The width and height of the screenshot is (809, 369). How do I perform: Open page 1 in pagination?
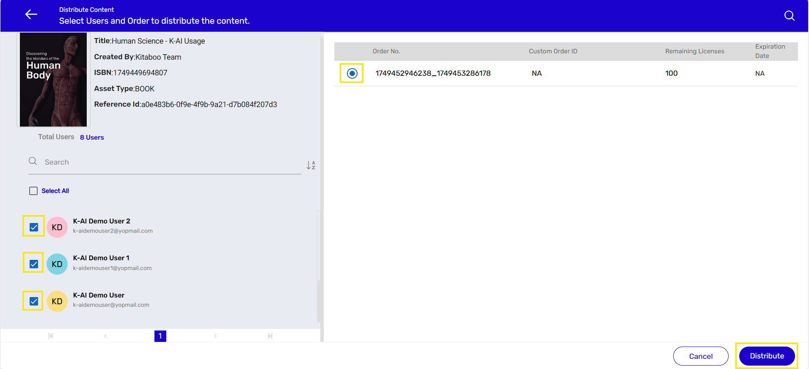click(160, 336)
